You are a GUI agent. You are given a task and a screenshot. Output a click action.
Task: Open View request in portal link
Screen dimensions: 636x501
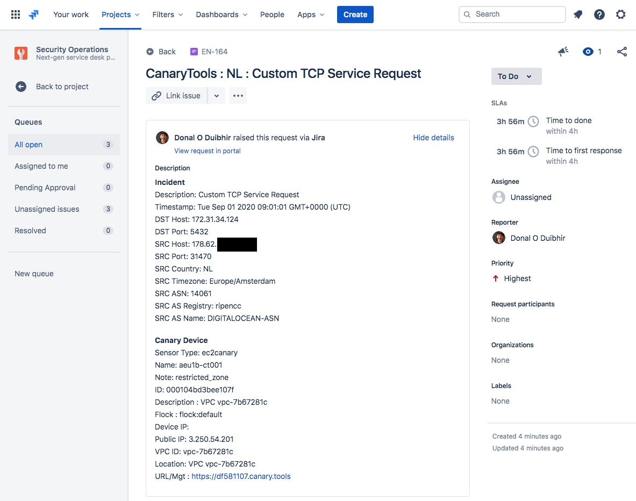pos(208,151)
